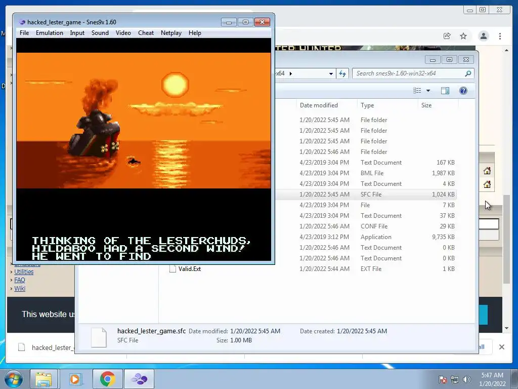Expand the x64 breadcrumb arrow in Explorer
518x389 pixels.
[x=291, y=73]
